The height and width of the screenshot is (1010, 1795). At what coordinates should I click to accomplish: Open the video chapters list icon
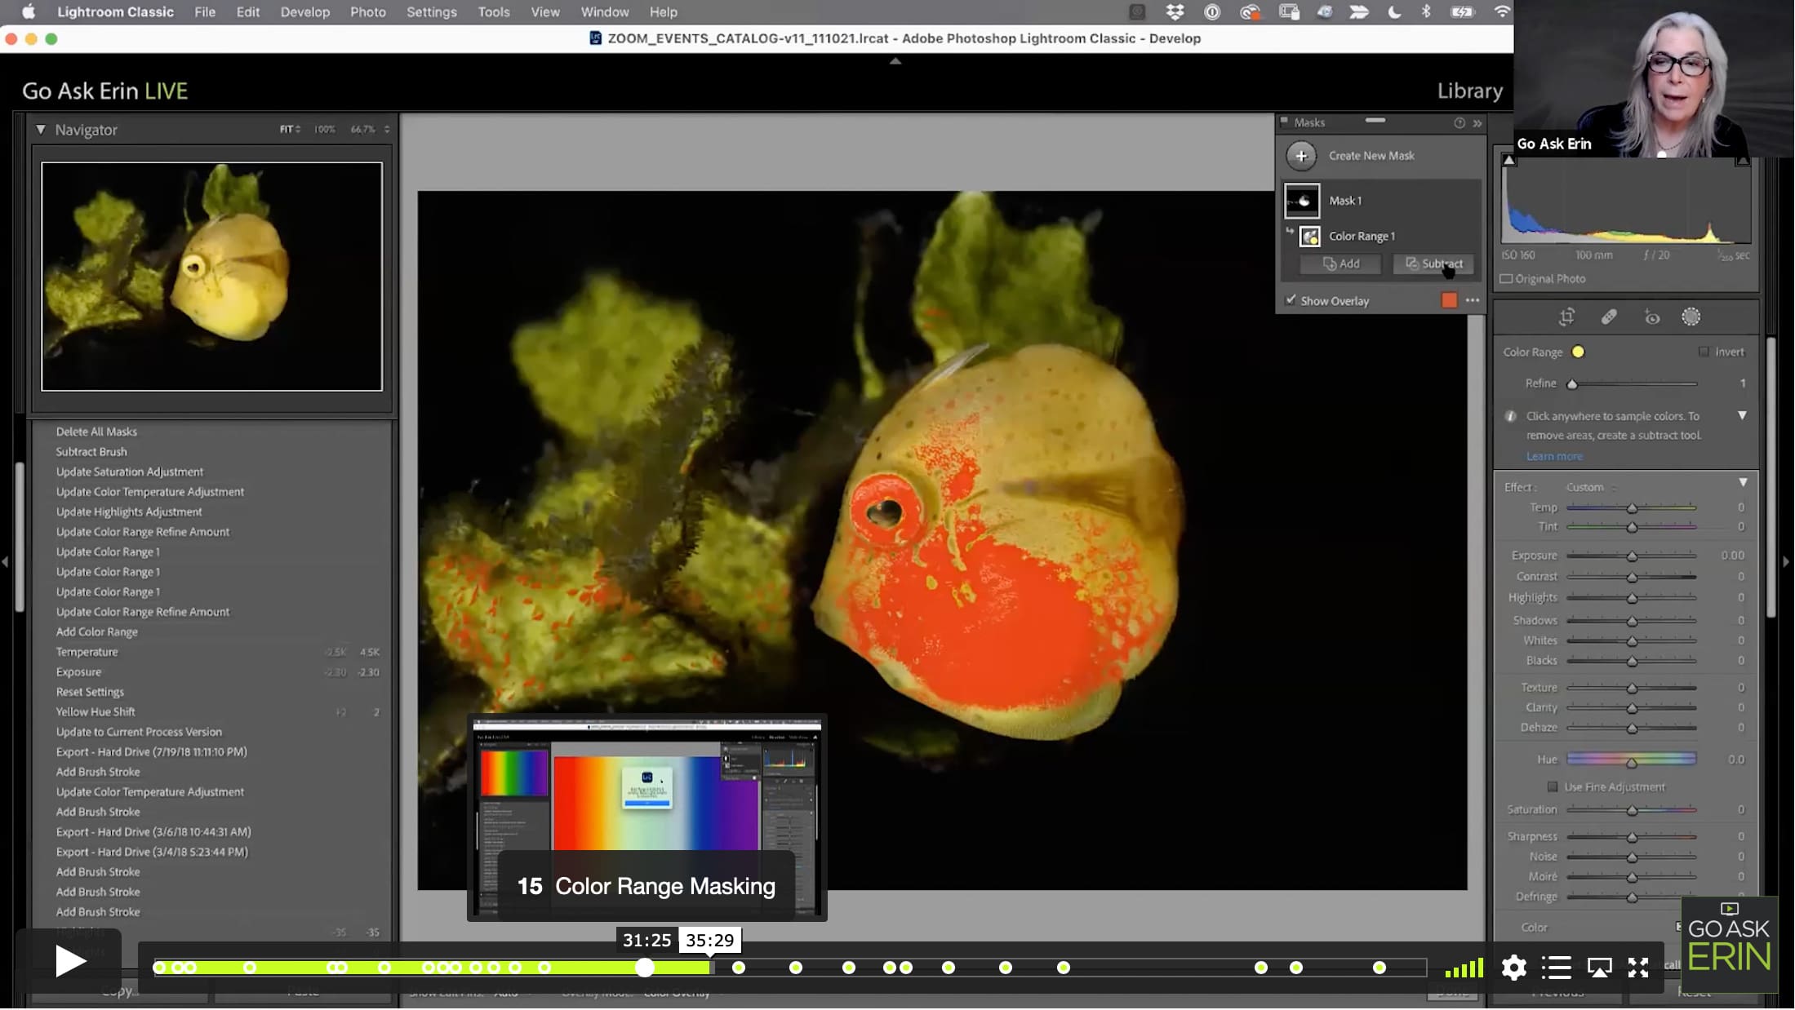(1557, 968)
